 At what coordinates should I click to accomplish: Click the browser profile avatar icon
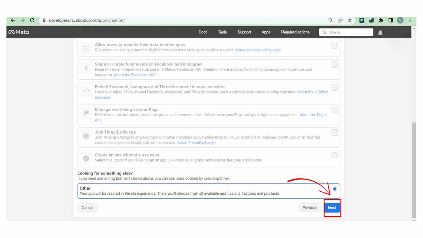[400, 20]
